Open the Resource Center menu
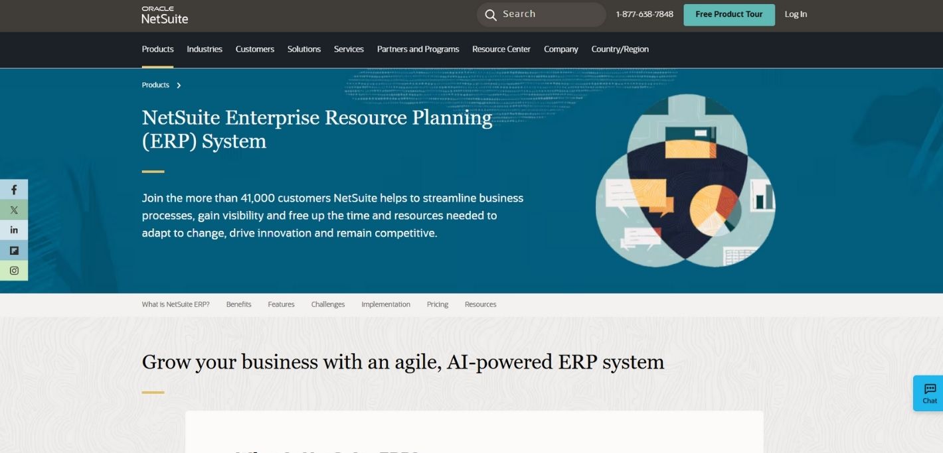This screenshot has width=943, height=453. pos(501,49)
